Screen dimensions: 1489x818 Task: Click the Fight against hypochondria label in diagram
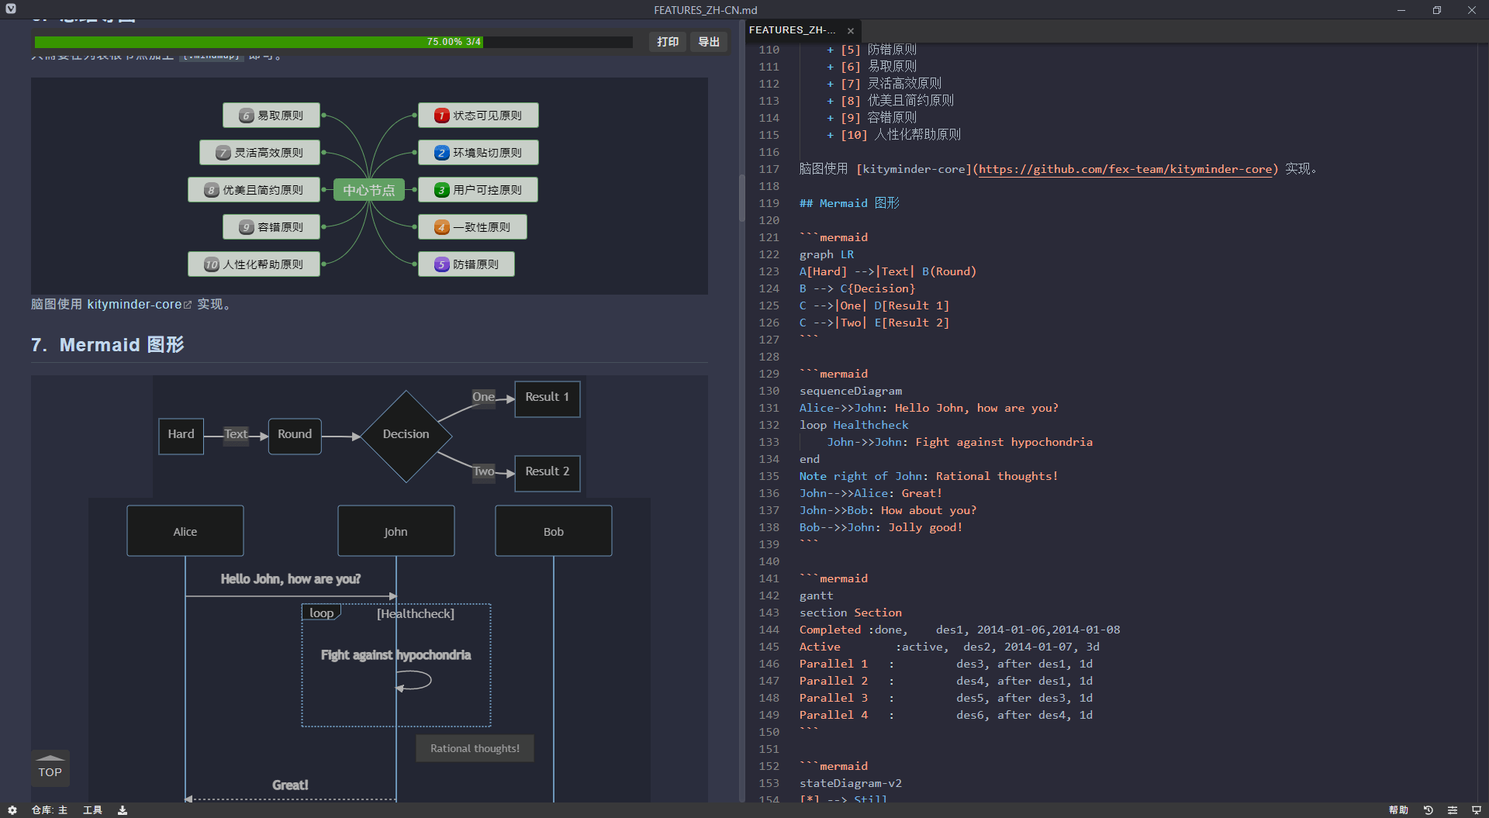(x=396, y=655)
